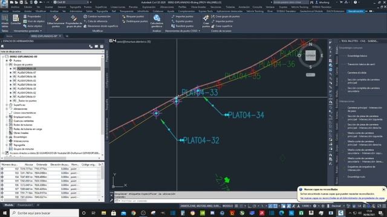
Task: Click the Windows search box
Action: click(x=44, y=213)
